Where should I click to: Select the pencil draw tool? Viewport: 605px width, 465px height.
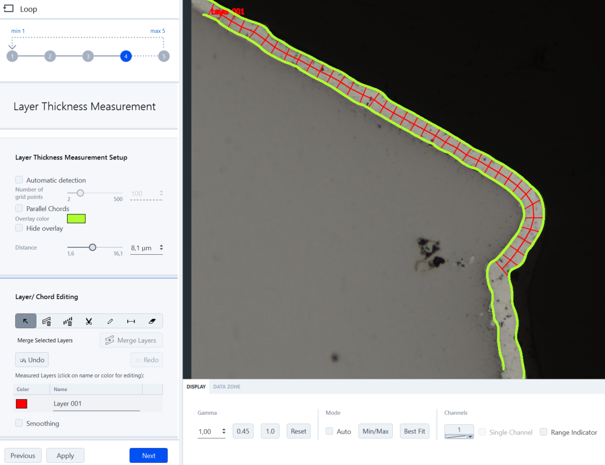pos(110,321)
